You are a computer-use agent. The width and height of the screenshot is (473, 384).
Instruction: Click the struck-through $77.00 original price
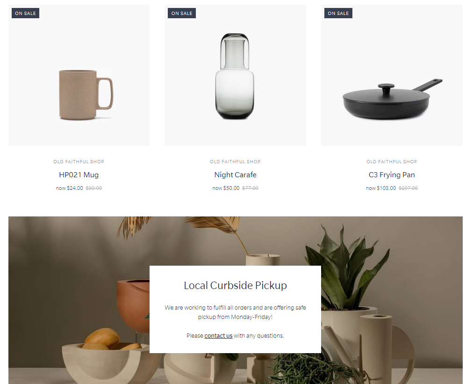250,188
